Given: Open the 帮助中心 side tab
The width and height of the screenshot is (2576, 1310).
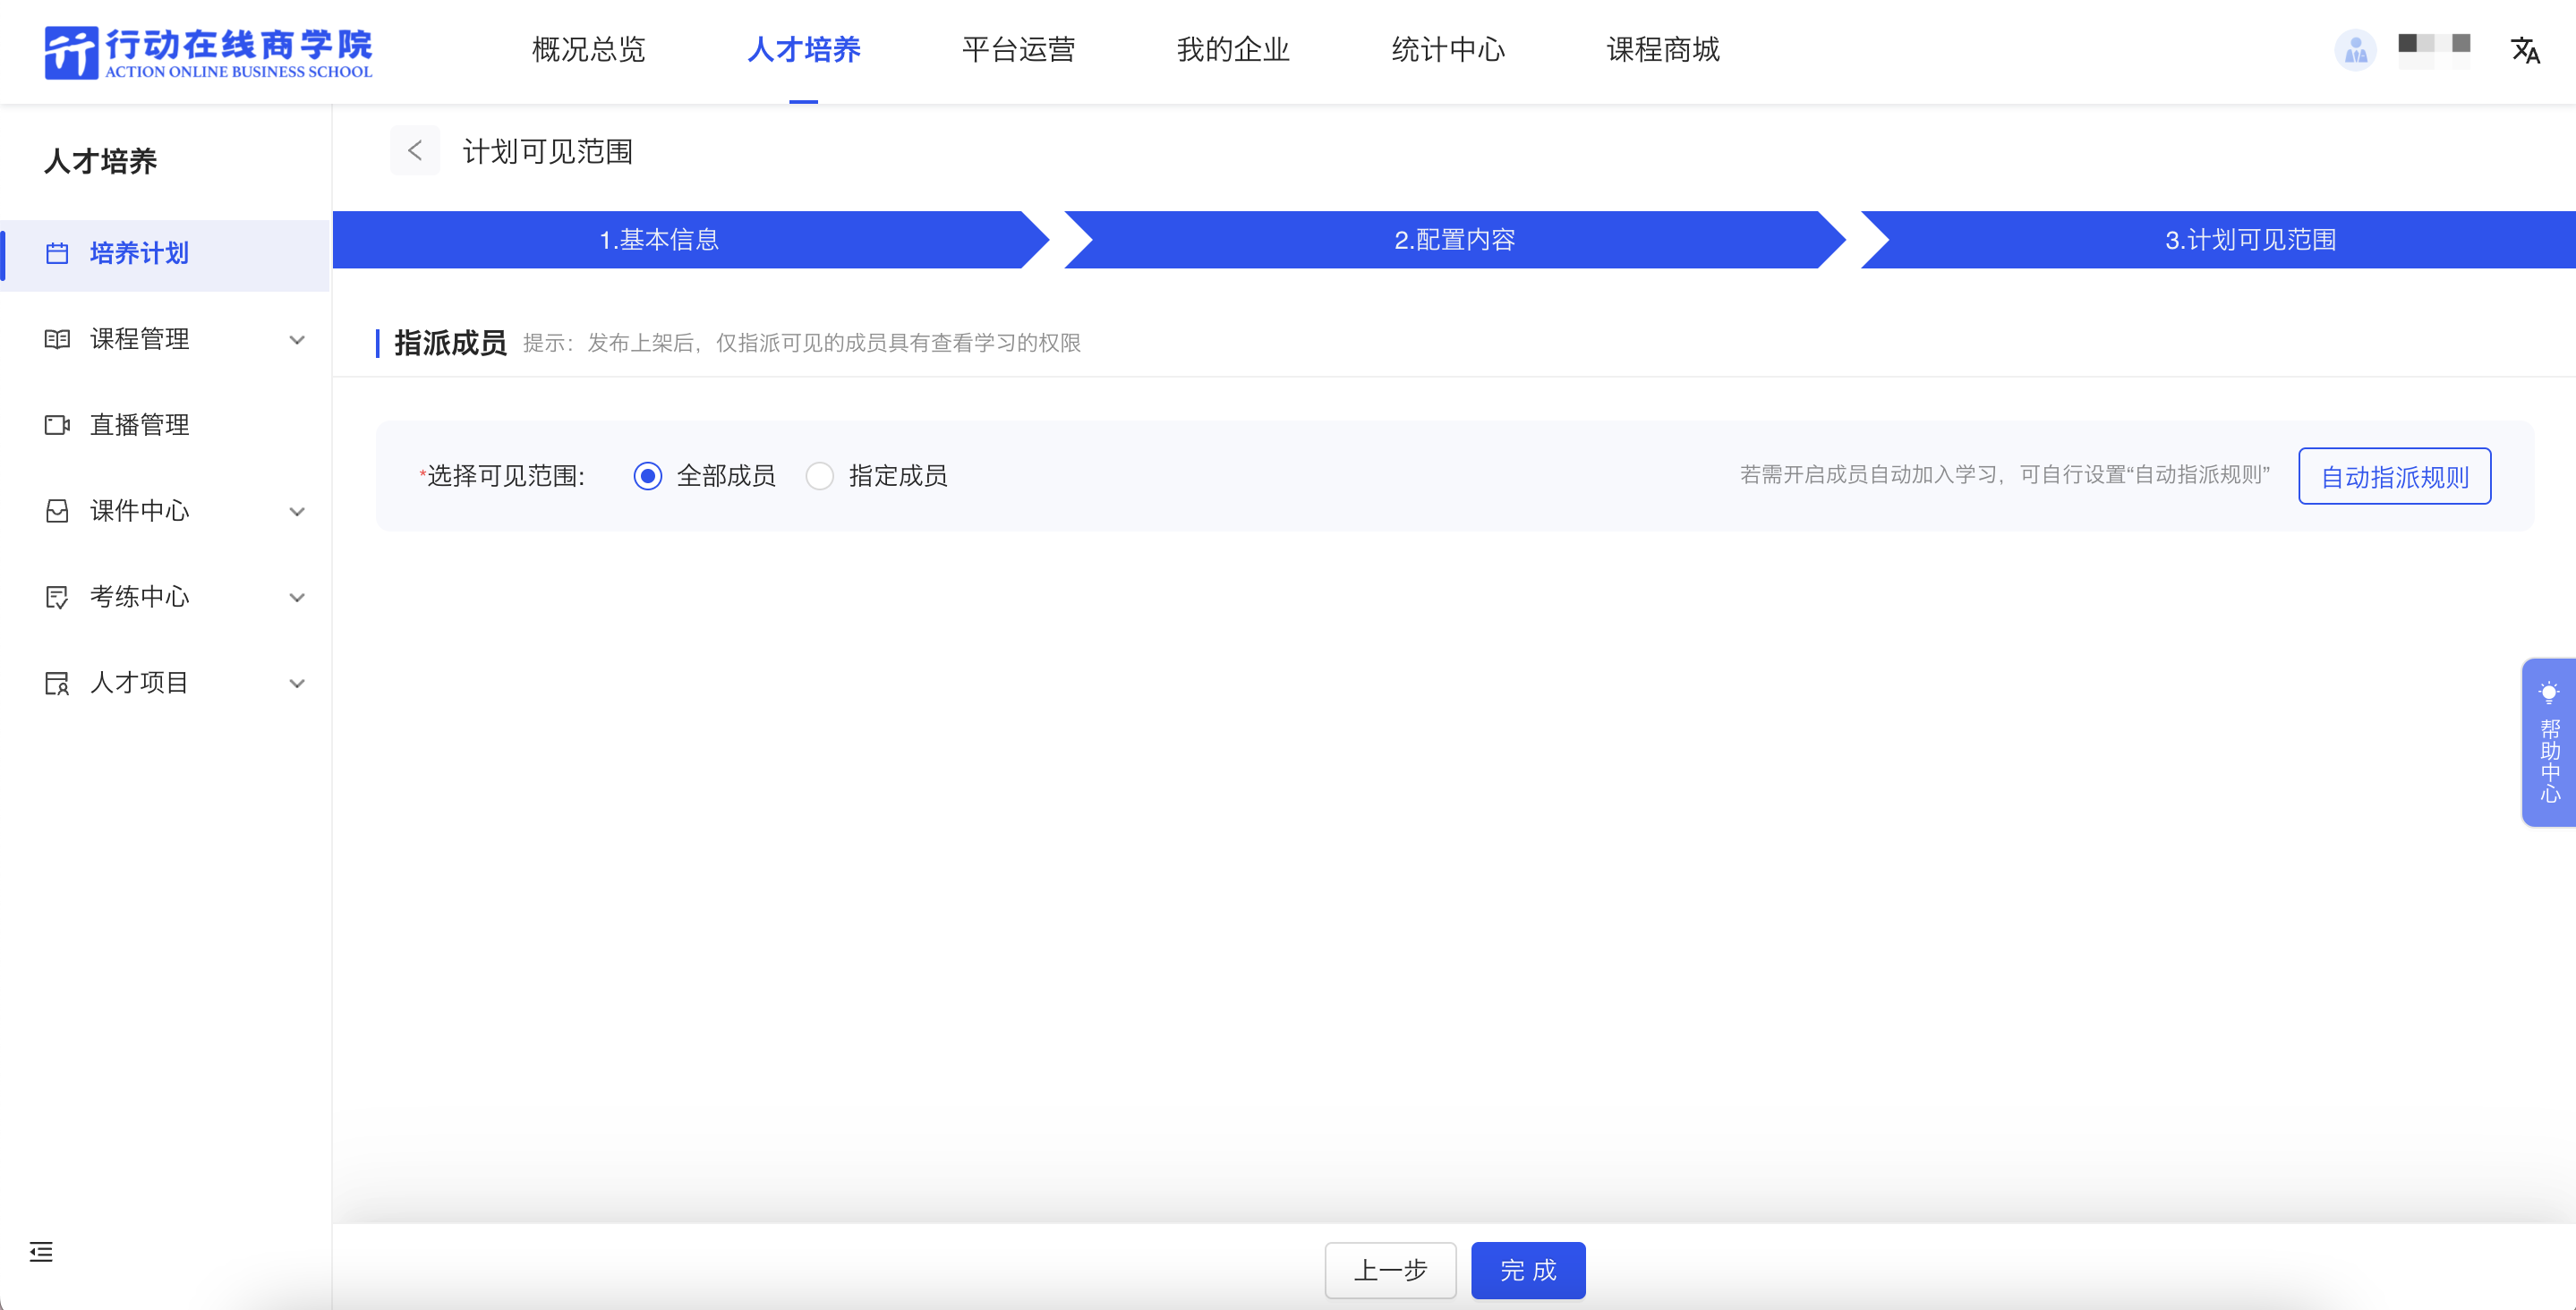Looking at the screenshot, I should click(2548, 742).
